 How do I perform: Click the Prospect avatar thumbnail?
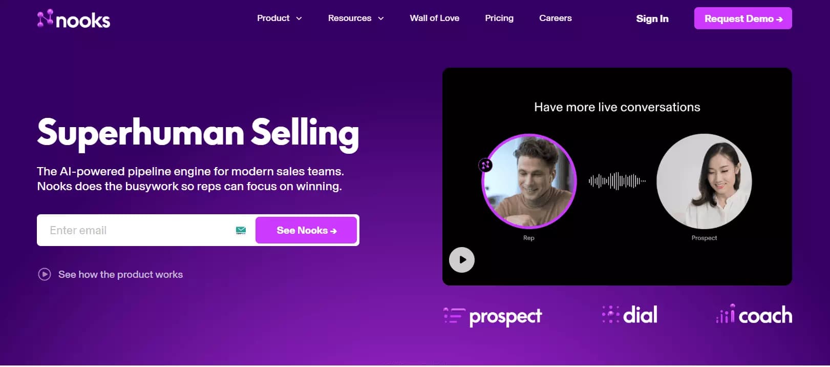tap(704, 181)
